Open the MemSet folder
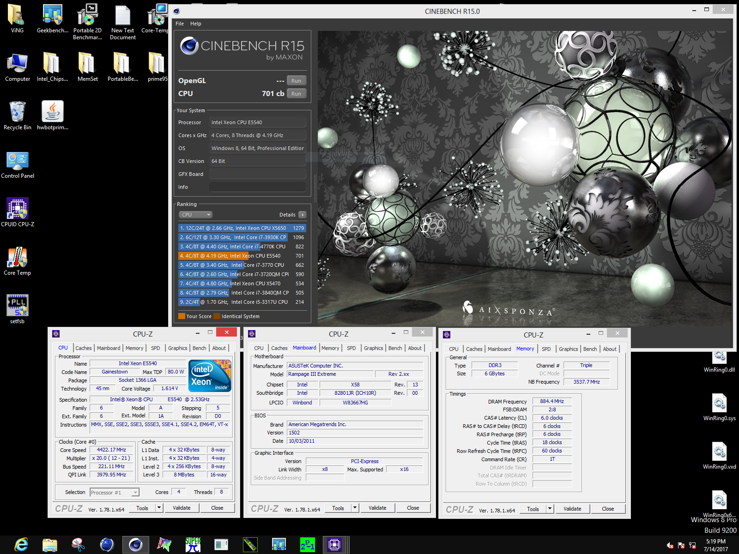Image resolution: width=739 pixels, height=554 pixels. click(x=87, y=67)
